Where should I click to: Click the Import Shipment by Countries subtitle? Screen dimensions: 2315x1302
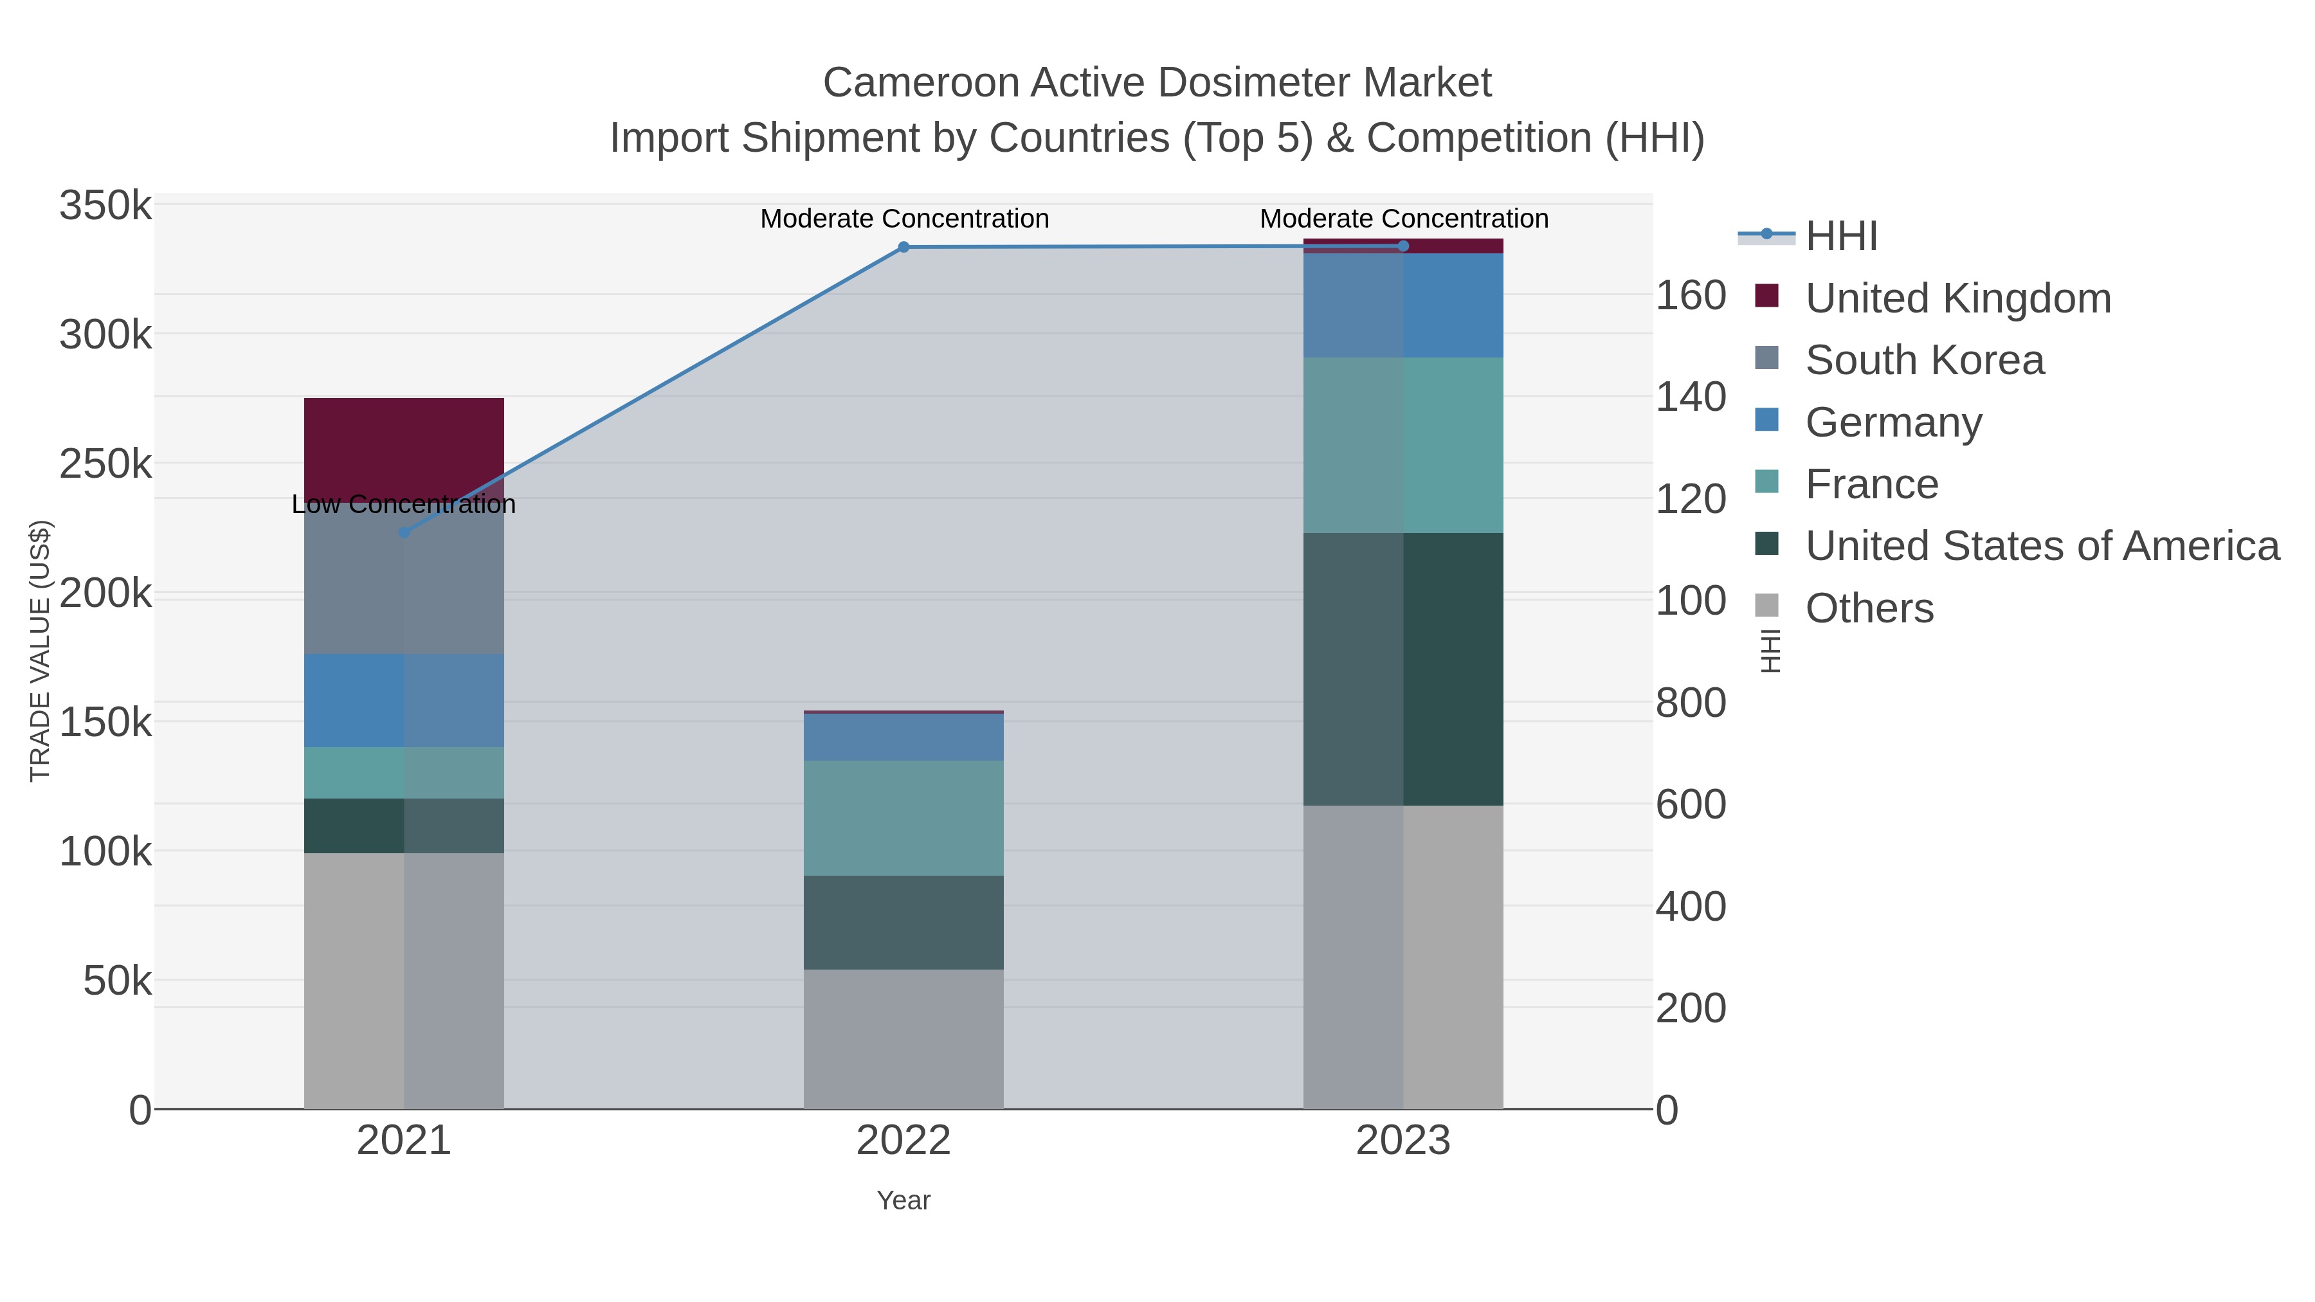[x=1157, y=138]
